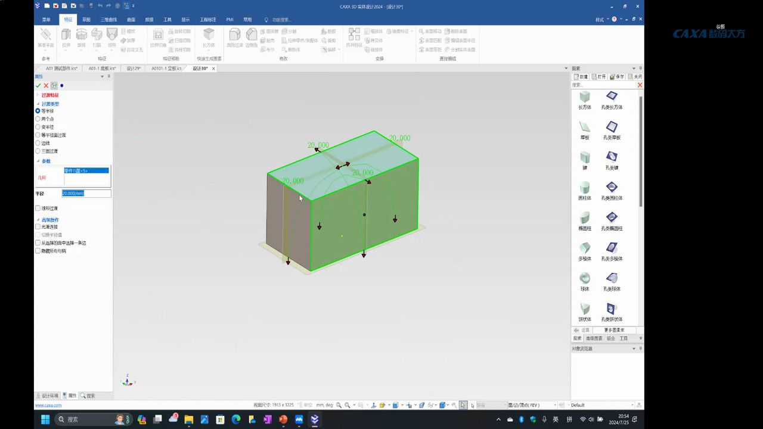
Task: Collapse the 过渡类型 section
Action: point(38,103)
